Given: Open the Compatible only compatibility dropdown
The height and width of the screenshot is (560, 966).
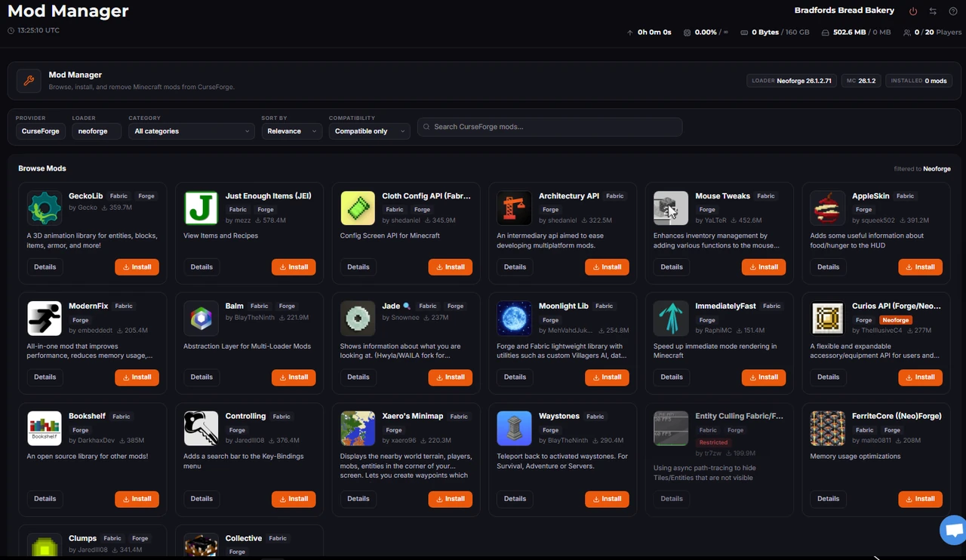Looking at the screenshot, I should [x=369, y=131].
